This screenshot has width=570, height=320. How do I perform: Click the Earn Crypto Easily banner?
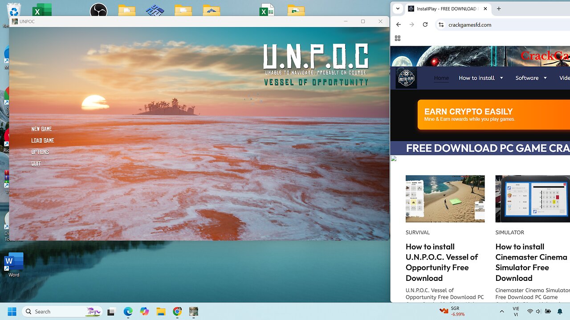493,114
